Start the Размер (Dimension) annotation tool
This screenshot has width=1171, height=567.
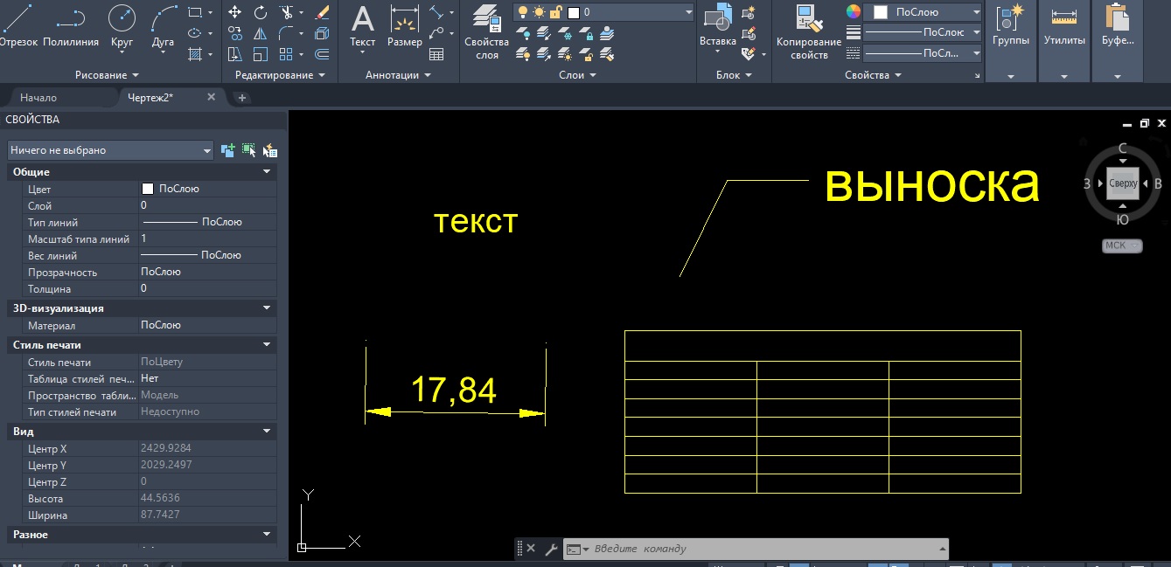point(404,24)
